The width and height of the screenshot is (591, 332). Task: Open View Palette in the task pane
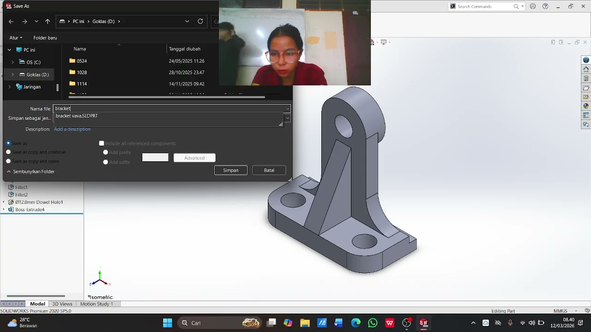tap(586, 97)
